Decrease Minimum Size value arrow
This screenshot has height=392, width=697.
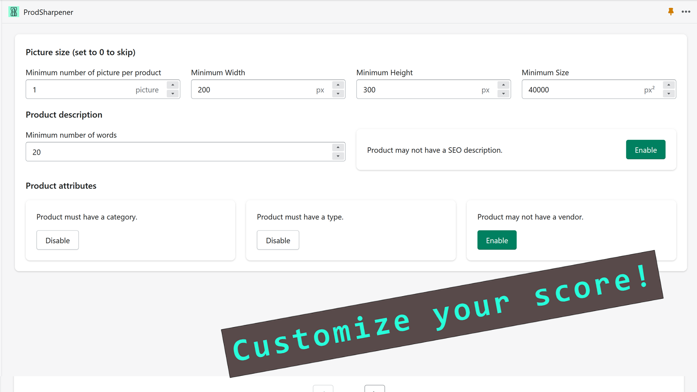click(x=669, y=94)
